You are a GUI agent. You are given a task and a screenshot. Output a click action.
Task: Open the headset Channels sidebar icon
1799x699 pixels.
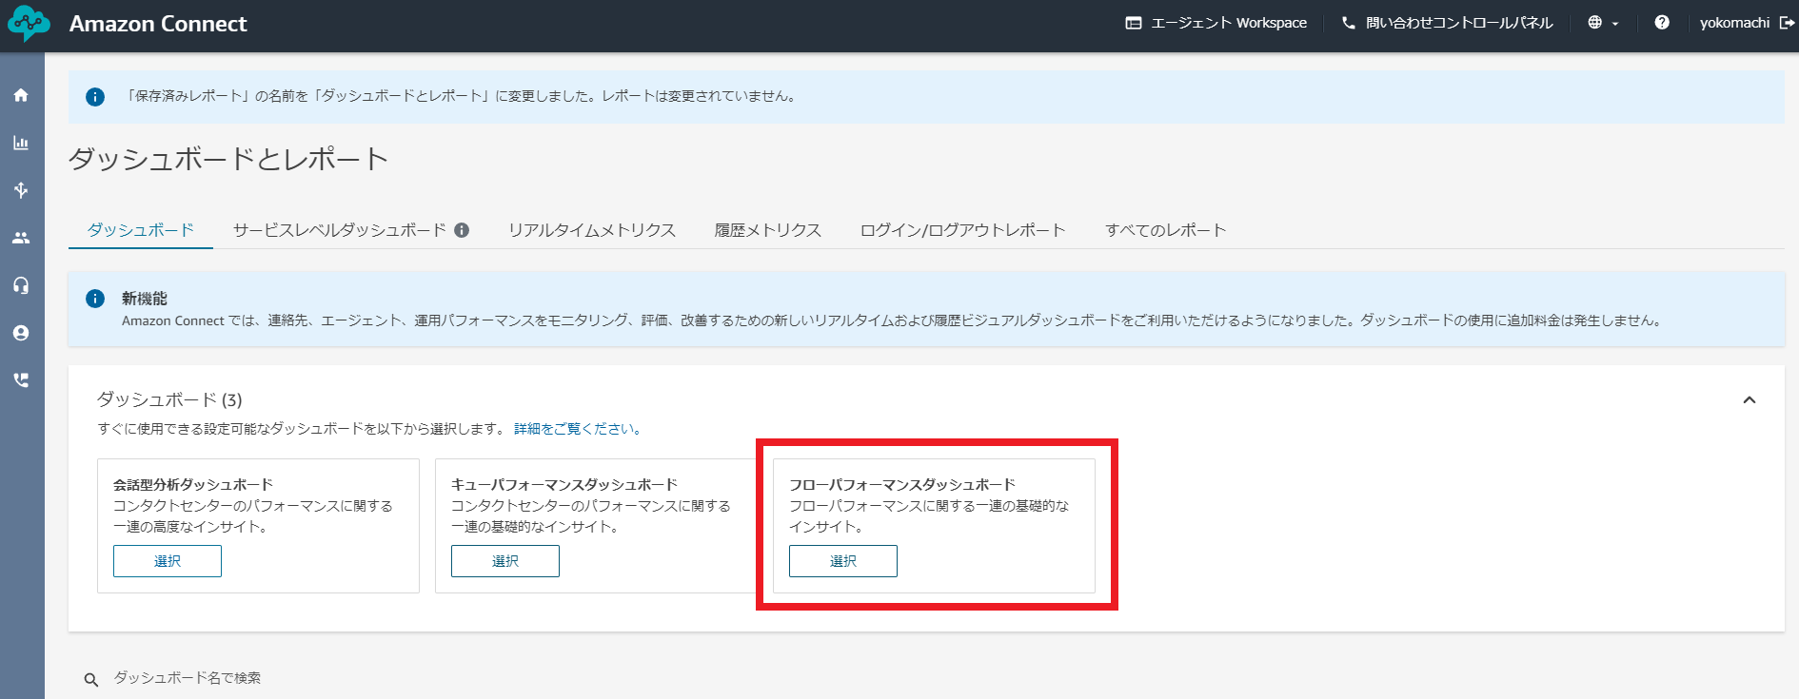[x=21, y=285]
